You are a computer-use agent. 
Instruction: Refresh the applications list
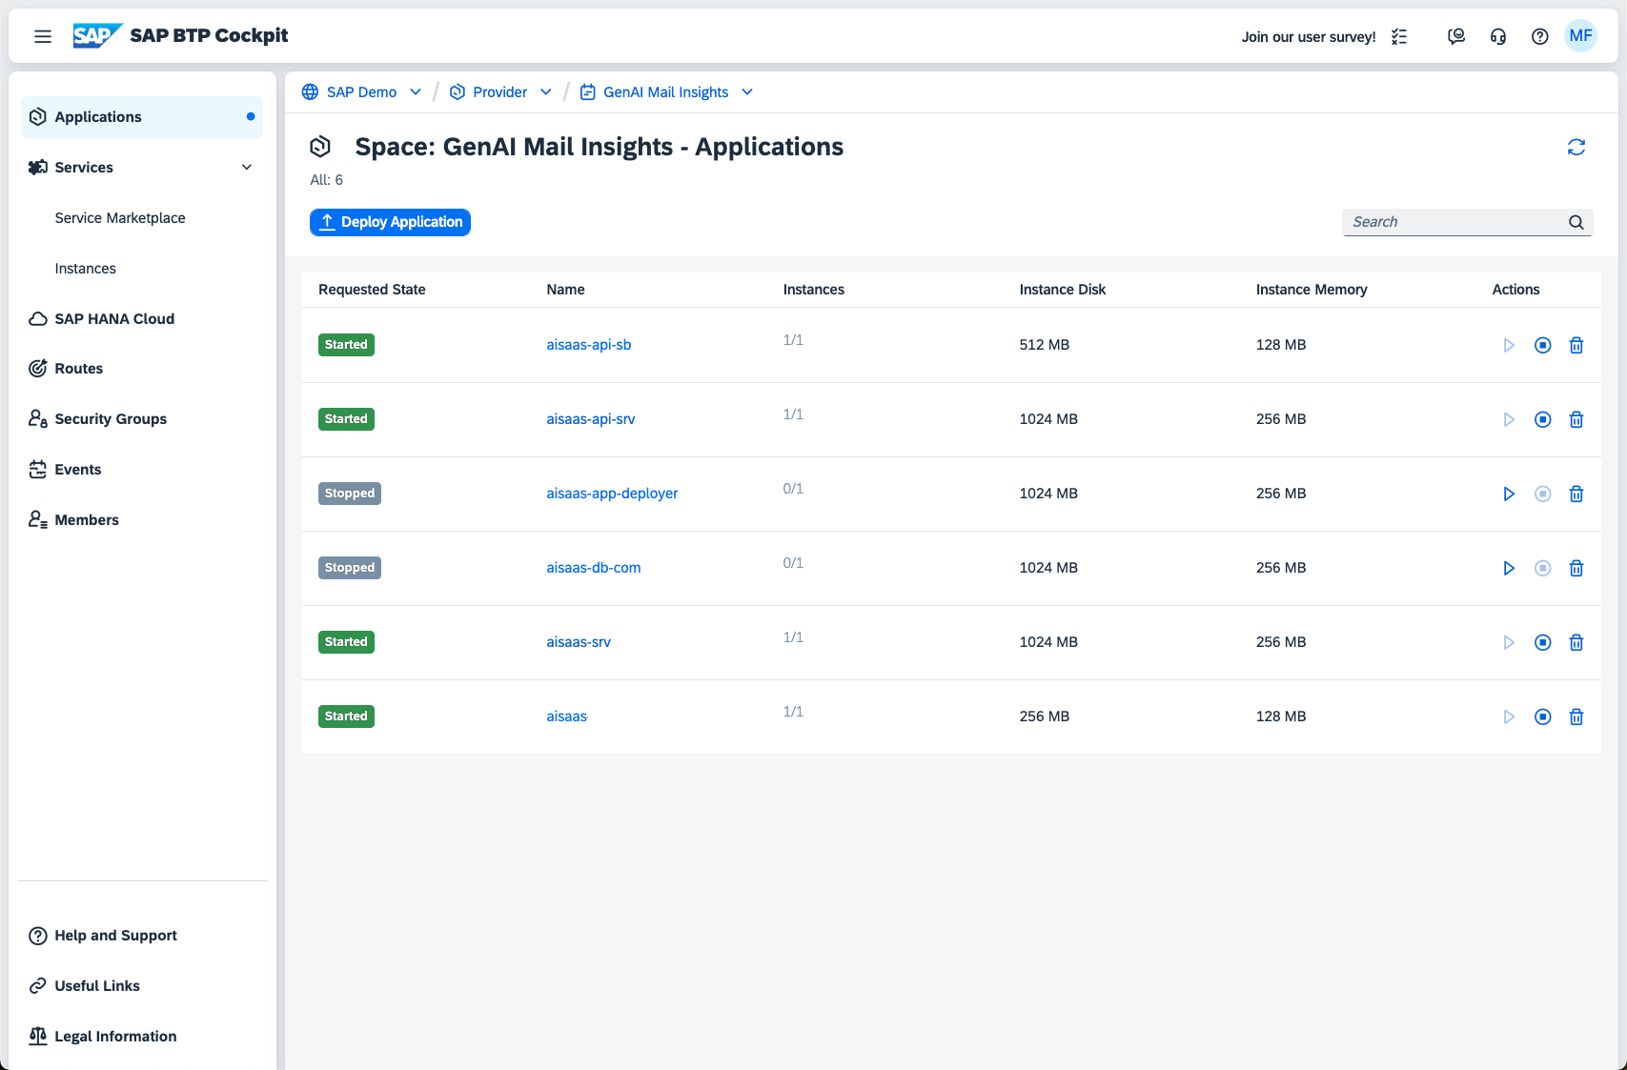click(1576, 147)
